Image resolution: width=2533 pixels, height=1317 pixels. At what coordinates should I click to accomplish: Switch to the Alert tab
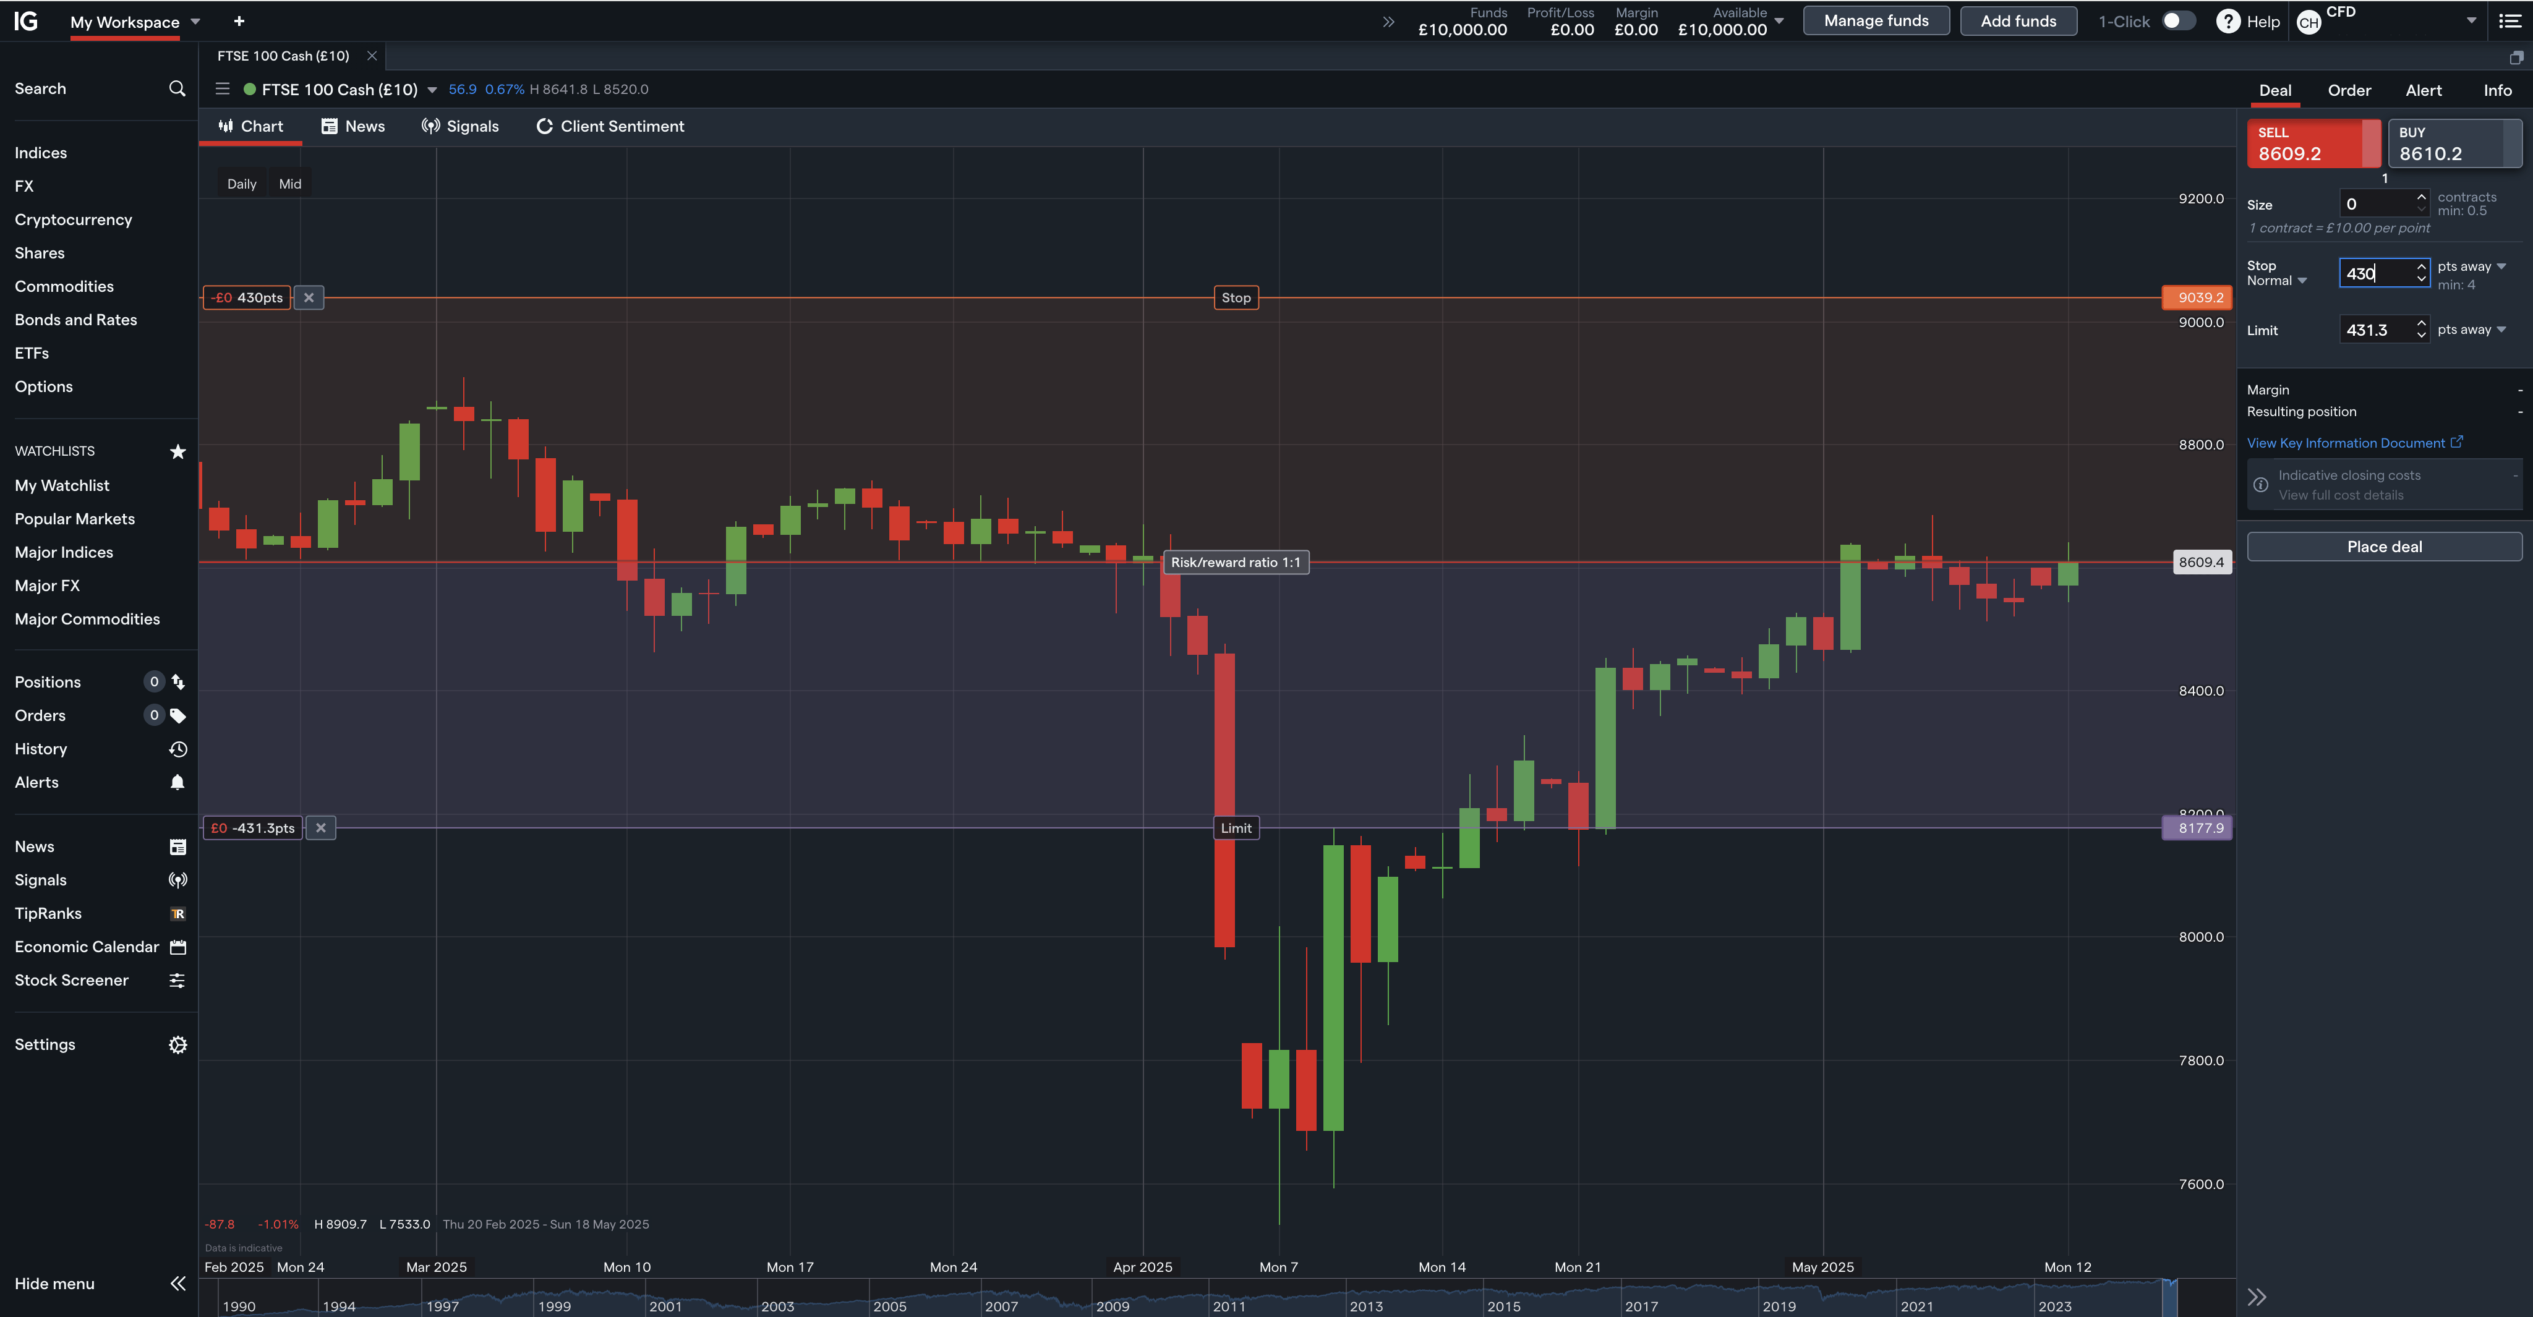click(2424, 90)
